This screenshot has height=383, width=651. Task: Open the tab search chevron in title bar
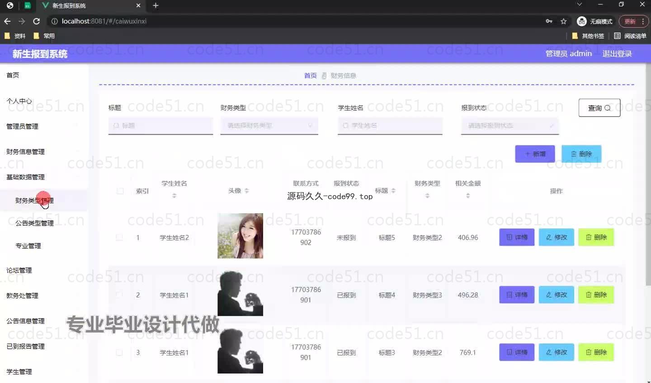579,5
